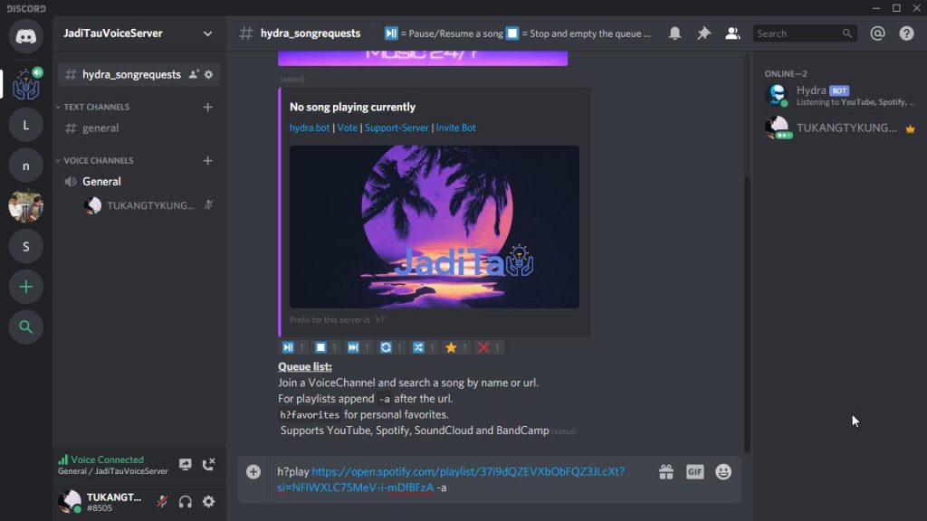Disconnect from the voice channel
Image resolution: width=927 pixels, height=521 pixels.
click(x=208, y=465)
